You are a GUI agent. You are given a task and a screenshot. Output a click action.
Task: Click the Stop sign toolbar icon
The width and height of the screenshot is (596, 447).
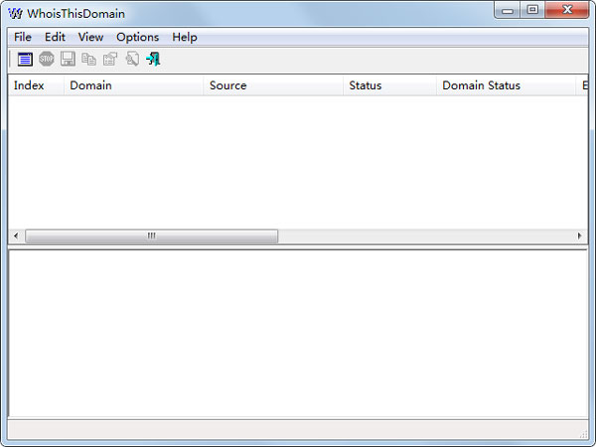(47, 59)
